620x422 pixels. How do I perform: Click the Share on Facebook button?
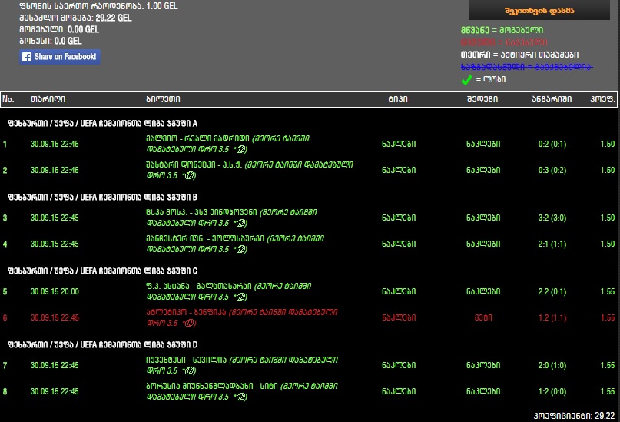pyautogui.click(x=60, y=57)
